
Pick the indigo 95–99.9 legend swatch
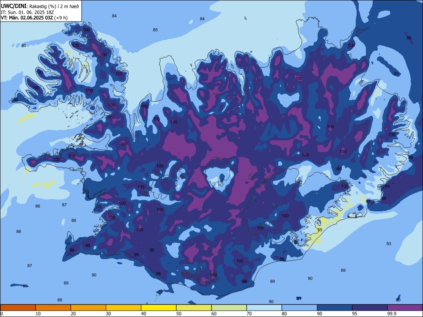pos(370,308)
